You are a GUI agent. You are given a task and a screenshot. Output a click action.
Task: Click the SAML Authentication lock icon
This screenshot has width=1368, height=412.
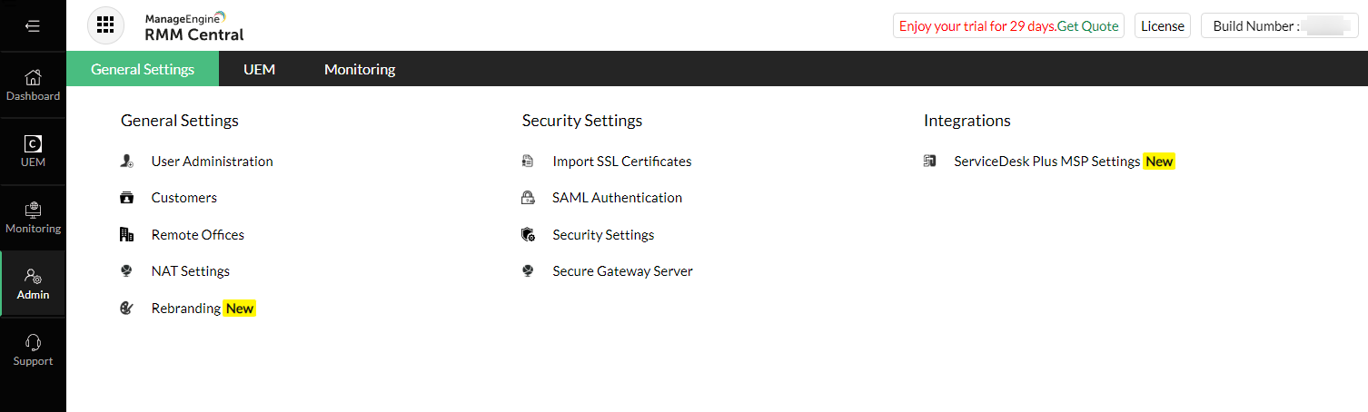[x=528, y=198]
